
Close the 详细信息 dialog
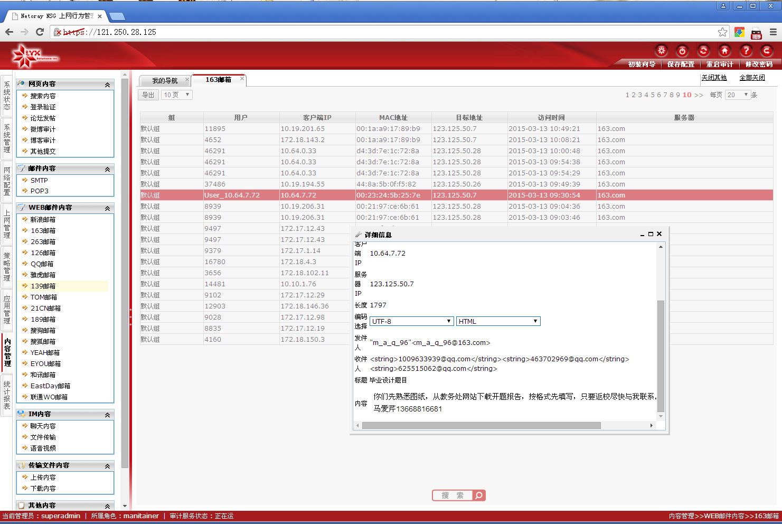[659, 233]
